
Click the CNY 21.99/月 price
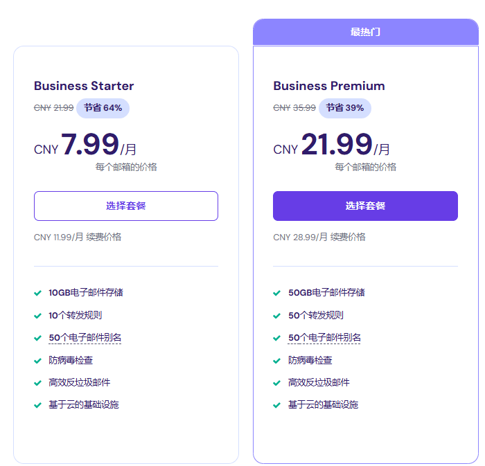tap(331, 145)
